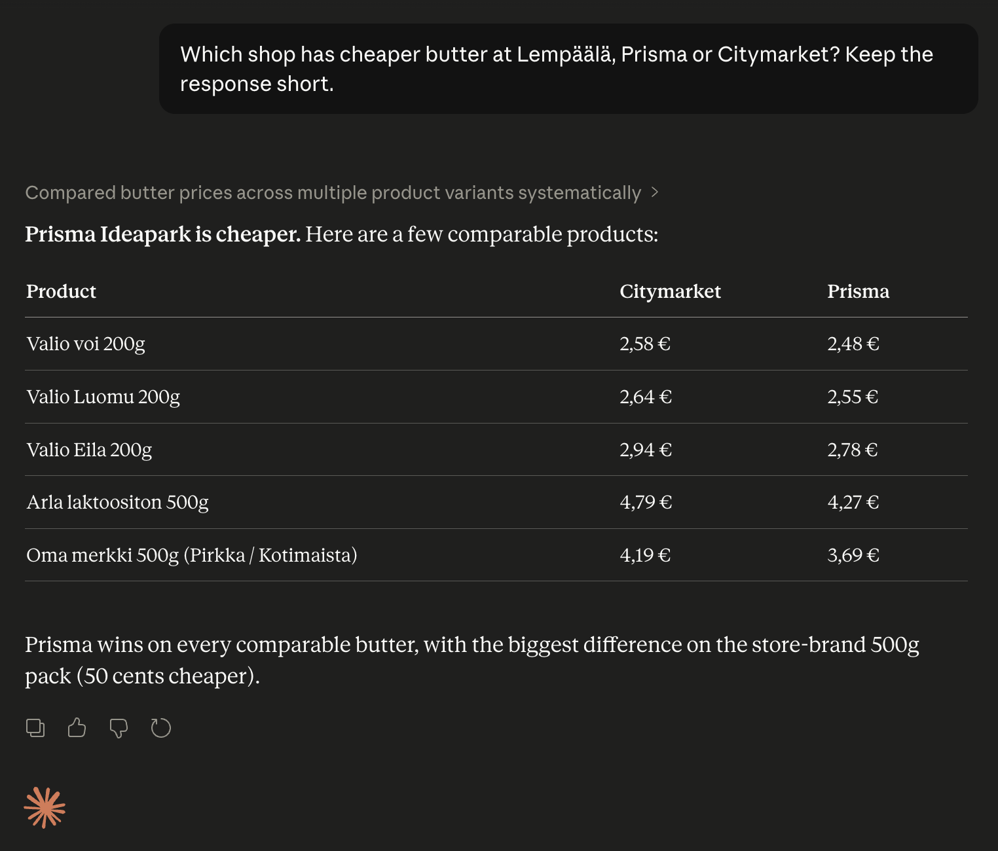The width and height of the screenshot is (998, 851).
Task: Select the user message about Lempäälä butter
Action: click(x=568, y=69)
